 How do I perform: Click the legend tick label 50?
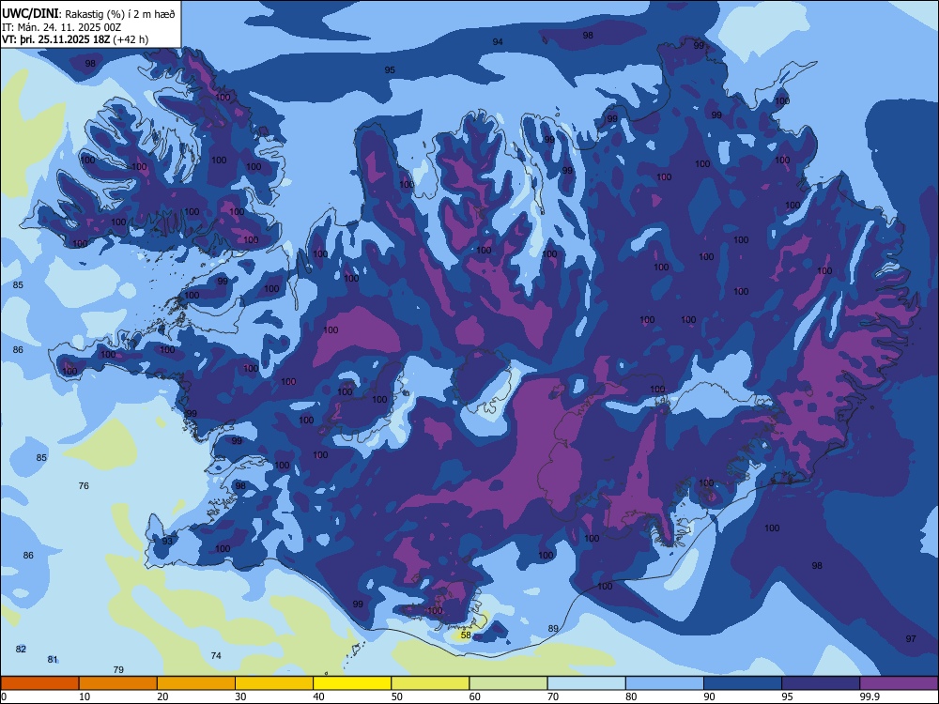(396, 696)
